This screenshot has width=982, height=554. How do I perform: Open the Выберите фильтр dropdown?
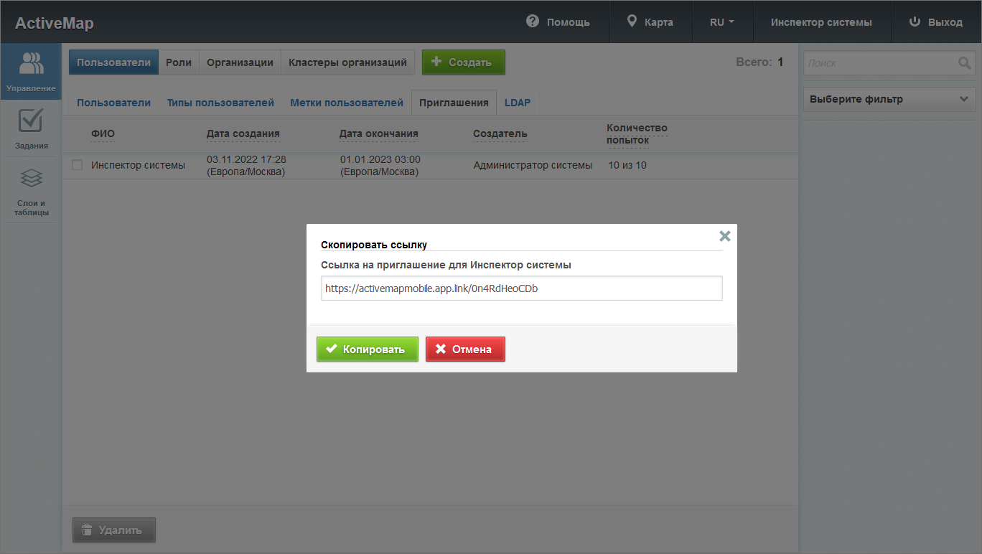[889, 99]
